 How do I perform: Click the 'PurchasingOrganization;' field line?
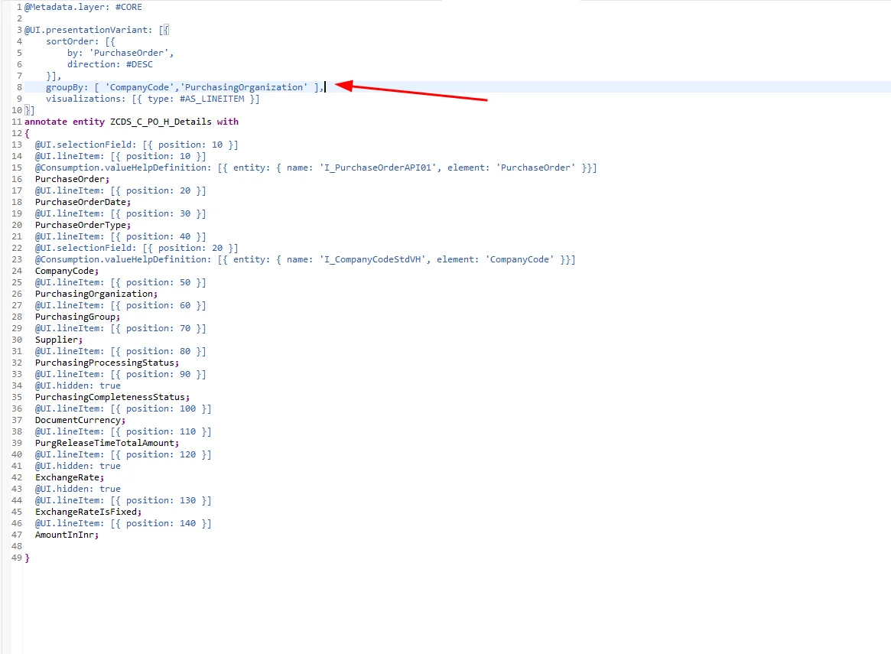96,294
